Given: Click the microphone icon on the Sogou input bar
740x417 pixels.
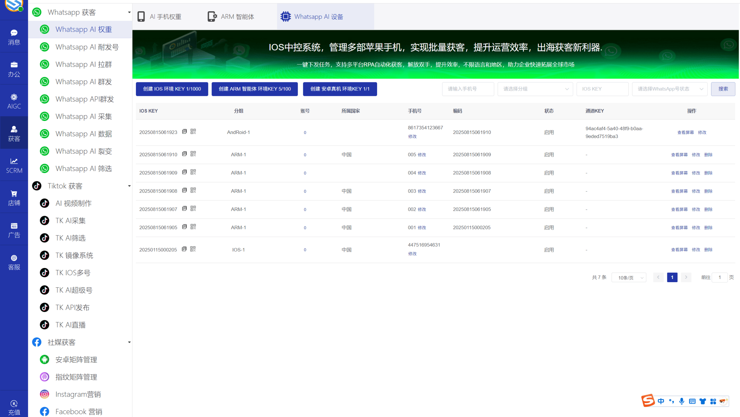Looking at the screenshot, I should pyautogui.click(x=681, y=401).
